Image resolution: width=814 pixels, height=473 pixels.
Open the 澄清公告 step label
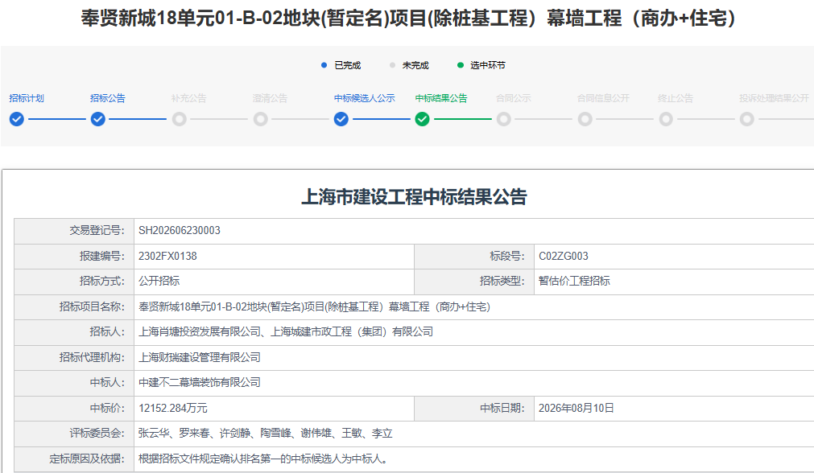pos(270,98)
